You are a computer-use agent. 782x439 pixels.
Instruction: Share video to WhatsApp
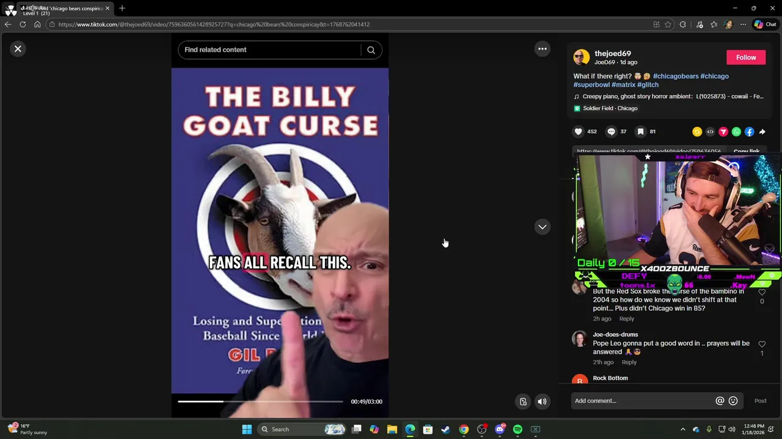pyautogui.click(x=736, y=132)
